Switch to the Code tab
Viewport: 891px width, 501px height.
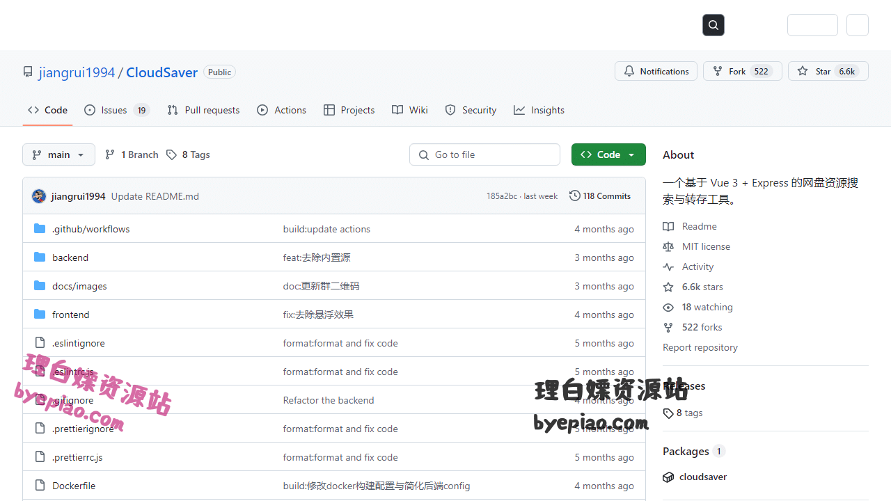(x=47, y=110)
